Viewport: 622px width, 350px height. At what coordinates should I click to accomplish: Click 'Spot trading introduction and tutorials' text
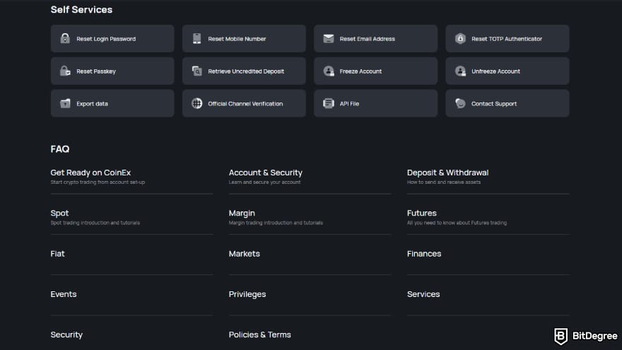(x=95, y=223)
